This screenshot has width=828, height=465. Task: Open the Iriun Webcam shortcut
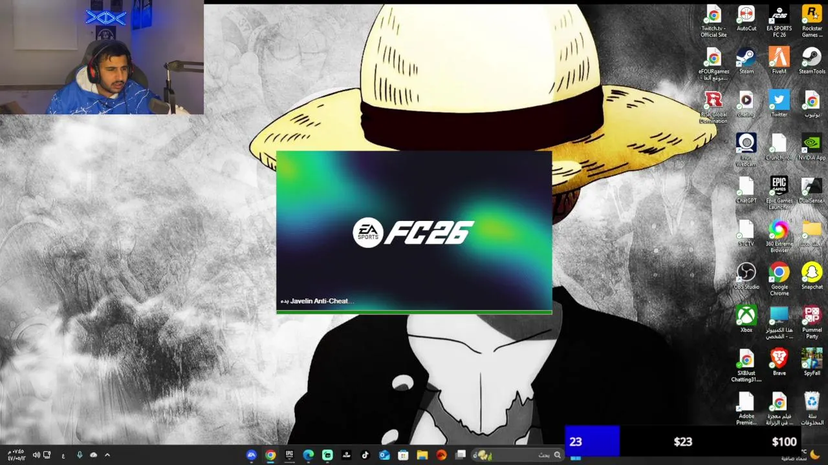746,150
